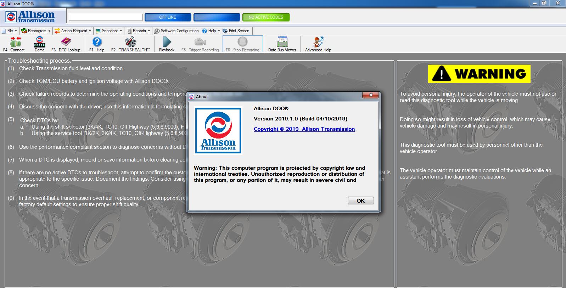Open Advanced Help
Viewport: 566px width, 288px height.
point(318,44)
